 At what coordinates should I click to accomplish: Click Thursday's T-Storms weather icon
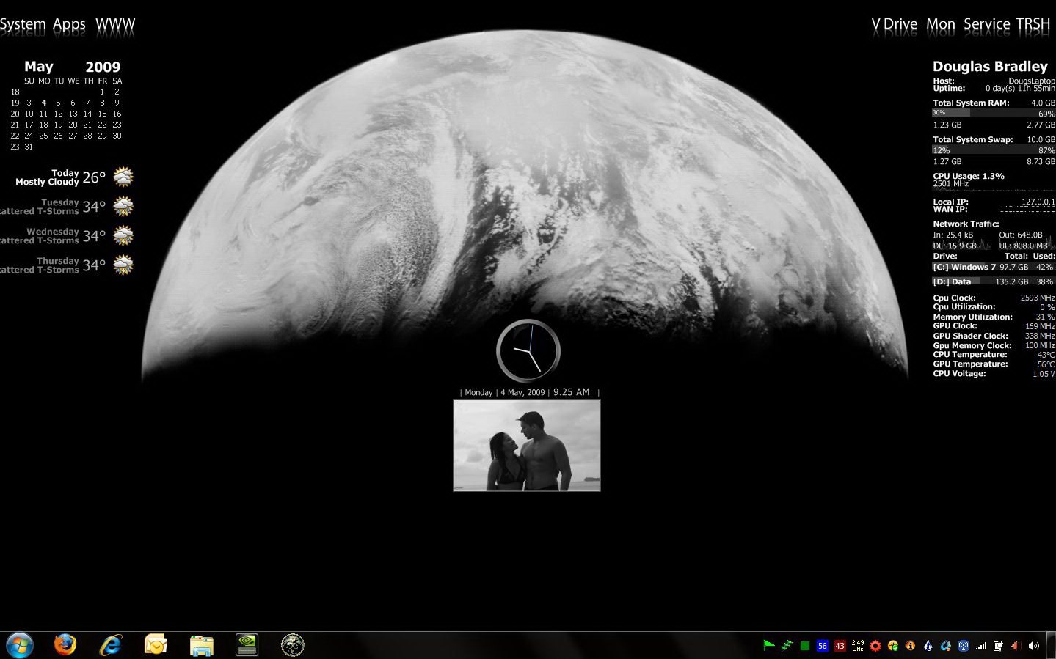pyautogui.click(x=123, y=265)
